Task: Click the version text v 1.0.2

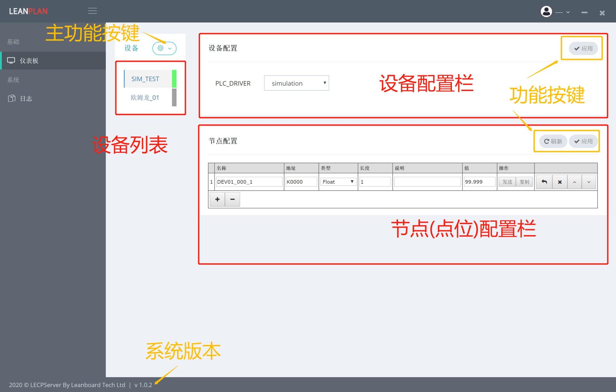Action: pyautogui.click(x=143, y=385)
